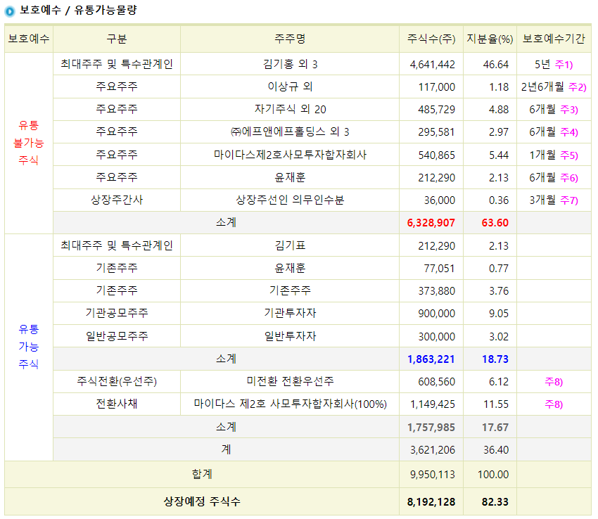Image resolution: width=598 pixels, height=519 pixels.
Task: Select 합계 total 9,950,113
Action: click(x=433, y=475)
